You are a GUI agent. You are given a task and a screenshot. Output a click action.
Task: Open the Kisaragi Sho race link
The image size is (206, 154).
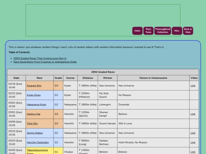tap(34, 86)
